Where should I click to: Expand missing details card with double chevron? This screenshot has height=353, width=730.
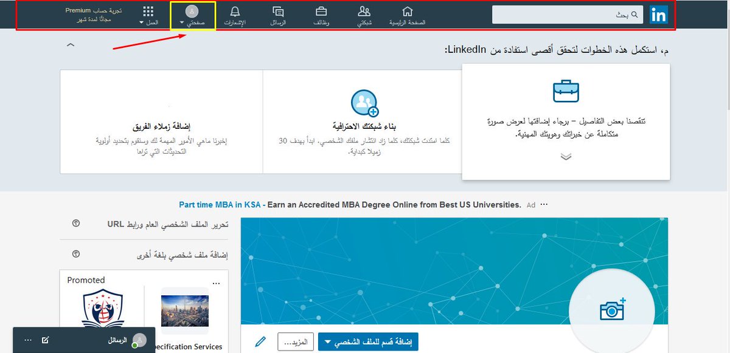tap(566, 156)
